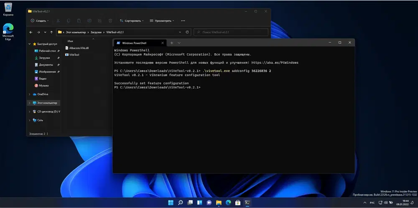
Task: Click the Copy icon in Explorer toolbar
Action: click(x=69, y=20)
